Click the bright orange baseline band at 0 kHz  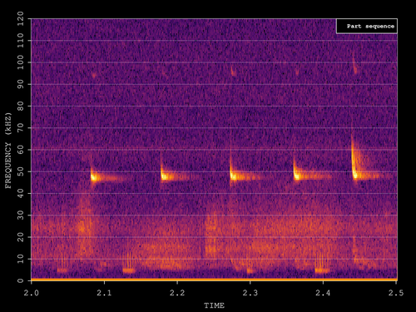tap(214, 280)
